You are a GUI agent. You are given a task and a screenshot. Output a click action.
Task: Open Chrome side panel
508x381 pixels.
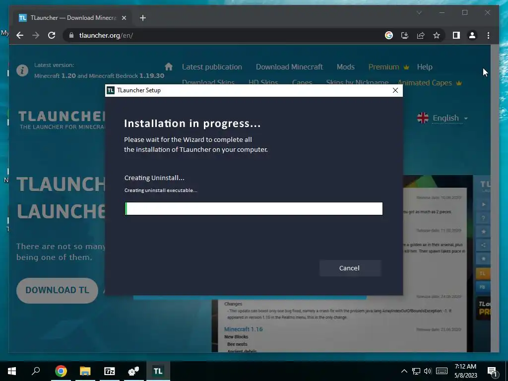point(456,35)
